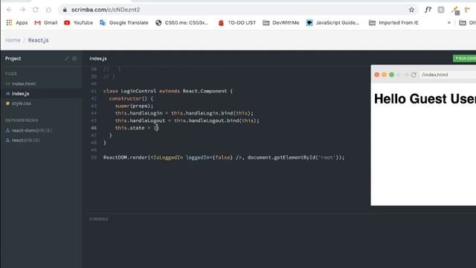This screenshot has height=268, width=476.
Task: Open the browser home page icon
Action: [x=48, y=10]
